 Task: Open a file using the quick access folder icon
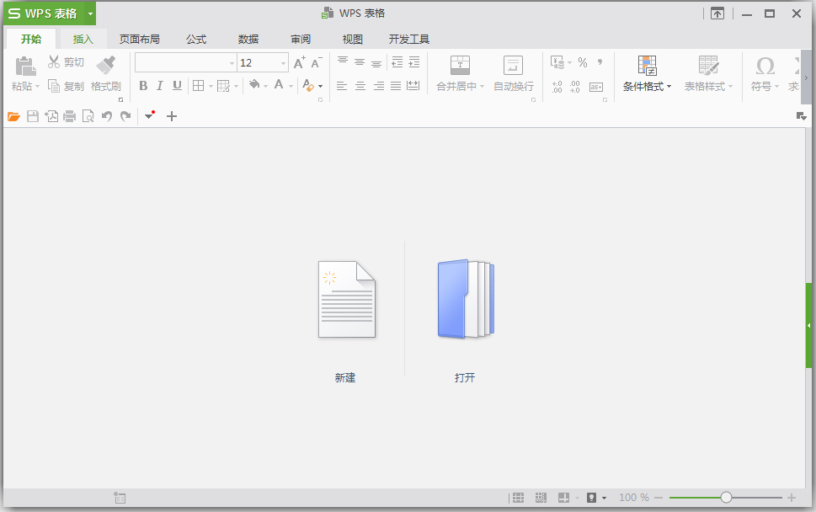tap(14, 116)
